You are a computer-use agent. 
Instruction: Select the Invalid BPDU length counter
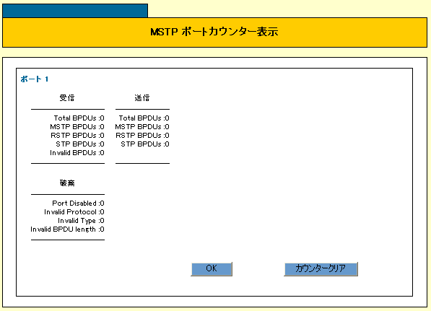pos(67,229)
